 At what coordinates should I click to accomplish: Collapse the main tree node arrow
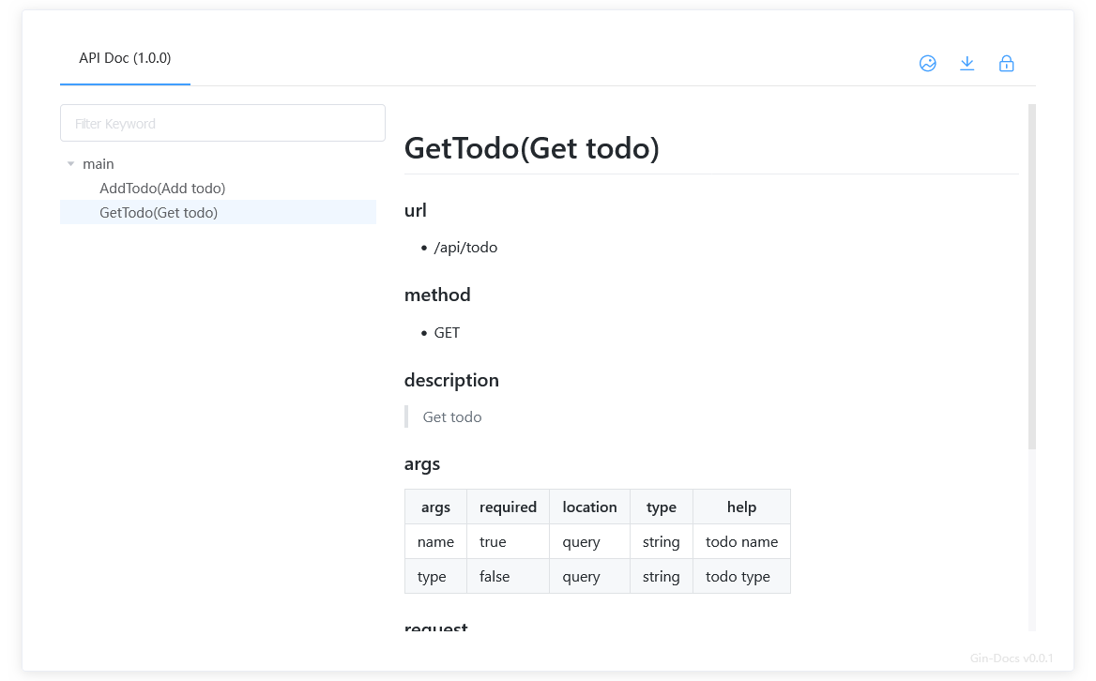pyautogui.click(x=70, y=164)
